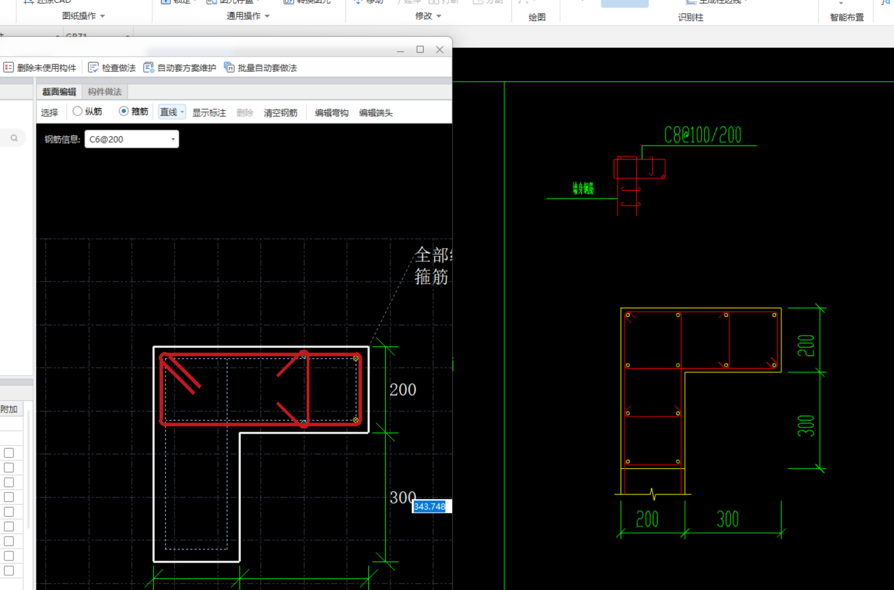
Task: Click the 编辑弯钩 button
Action: pyautogui.click(x=332, y=113)
